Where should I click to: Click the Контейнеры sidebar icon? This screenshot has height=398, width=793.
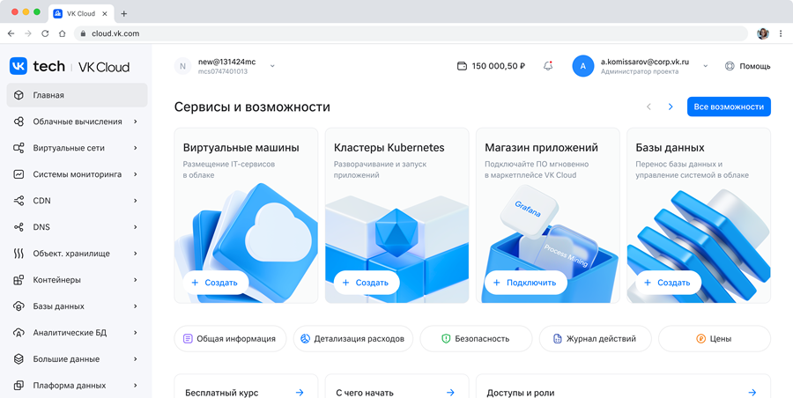point(19,280)
